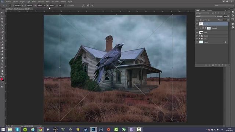The width and height of the screenshot is (235, 132).
Task: Cancel the transform in options bar
Action: pos(88,5)
